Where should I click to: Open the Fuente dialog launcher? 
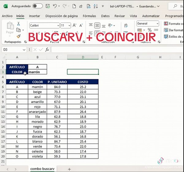pos(84,42)
